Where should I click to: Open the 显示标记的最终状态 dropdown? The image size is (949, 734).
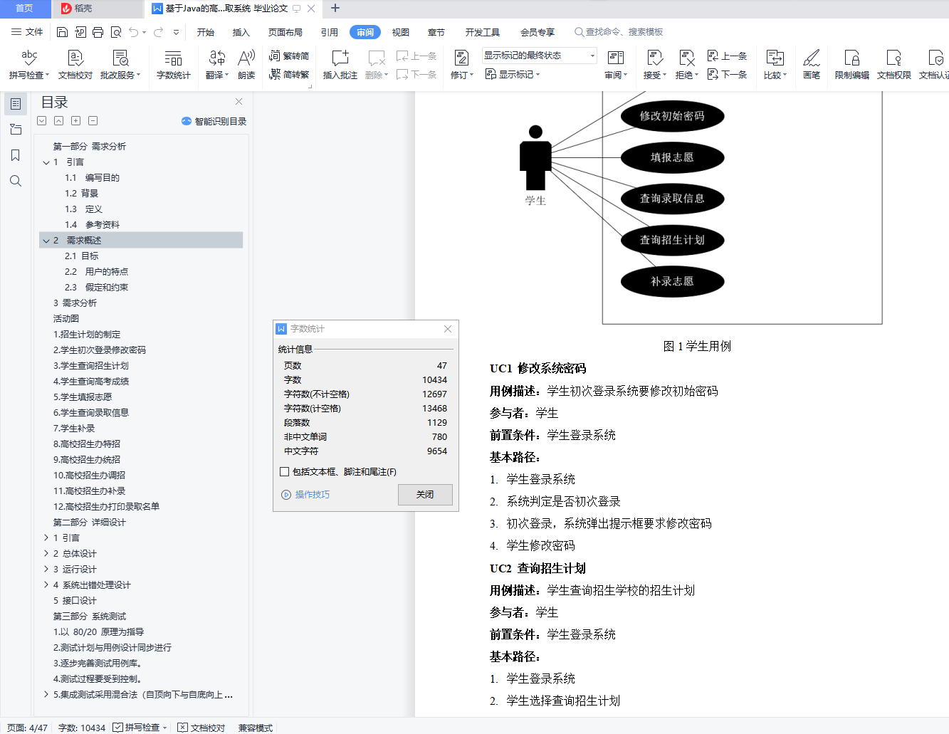tap(540, 56)
